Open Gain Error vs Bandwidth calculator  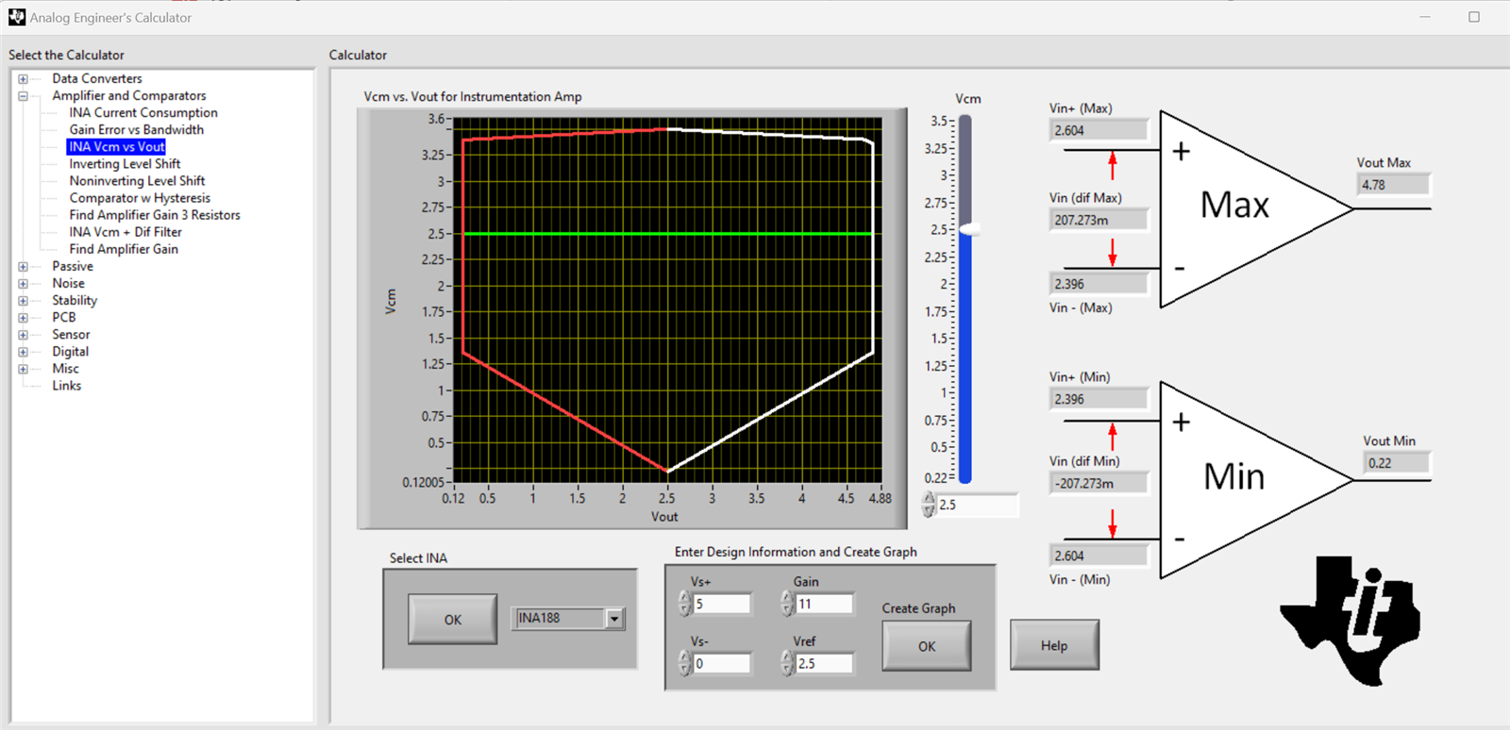136,130
